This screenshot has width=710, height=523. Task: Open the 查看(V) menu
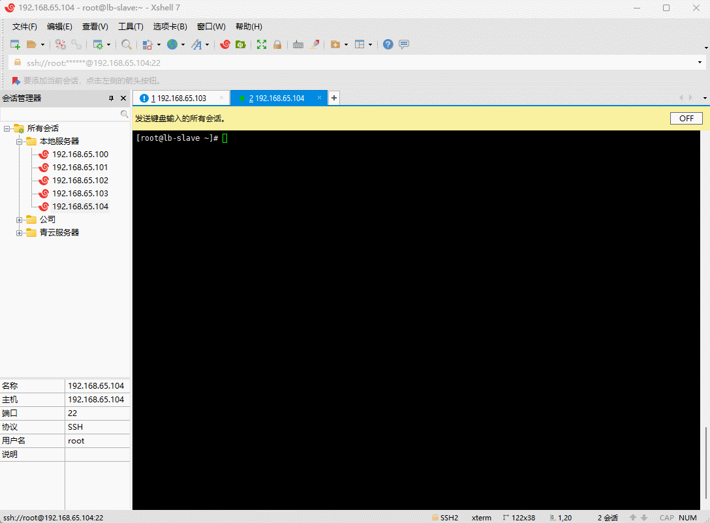pos(95,27)
